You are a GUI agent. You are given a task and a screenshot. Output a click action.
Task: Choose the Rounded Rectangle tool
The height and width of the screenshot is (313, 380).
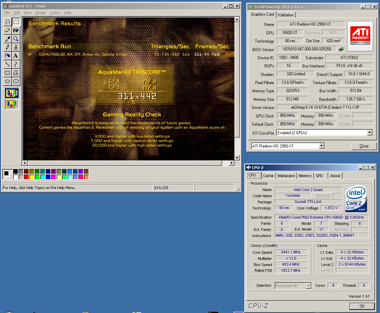click(16, 81)
